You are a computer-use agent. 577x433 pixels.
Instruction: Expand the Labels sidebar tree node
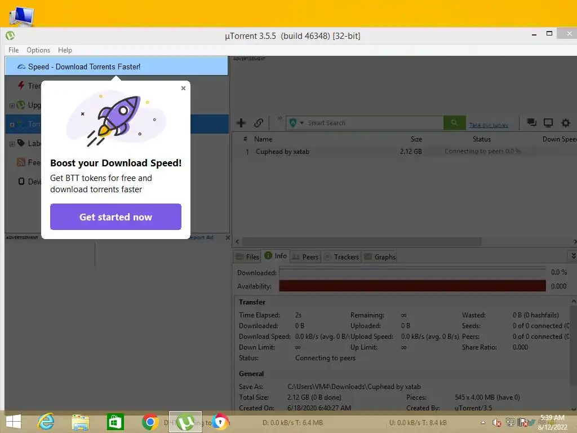[x=12, y=144]
